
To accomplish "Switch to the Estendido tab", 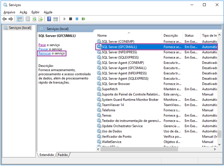I will tap(47, 155).
